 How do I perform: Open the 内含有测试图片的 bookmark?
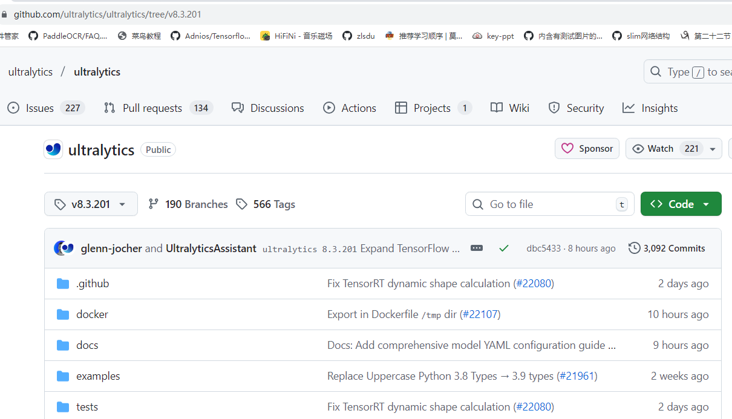point(563,36)
